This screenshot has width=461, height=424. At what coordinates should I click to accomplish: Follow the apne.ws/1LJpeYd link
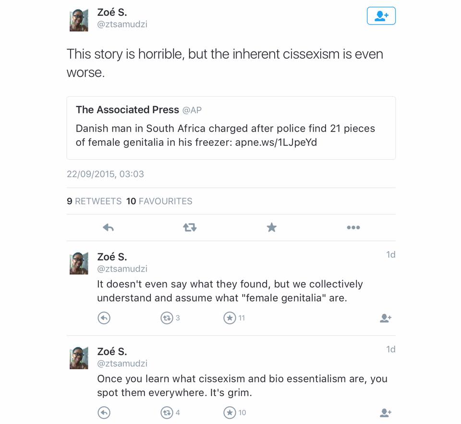pos(276,142)
